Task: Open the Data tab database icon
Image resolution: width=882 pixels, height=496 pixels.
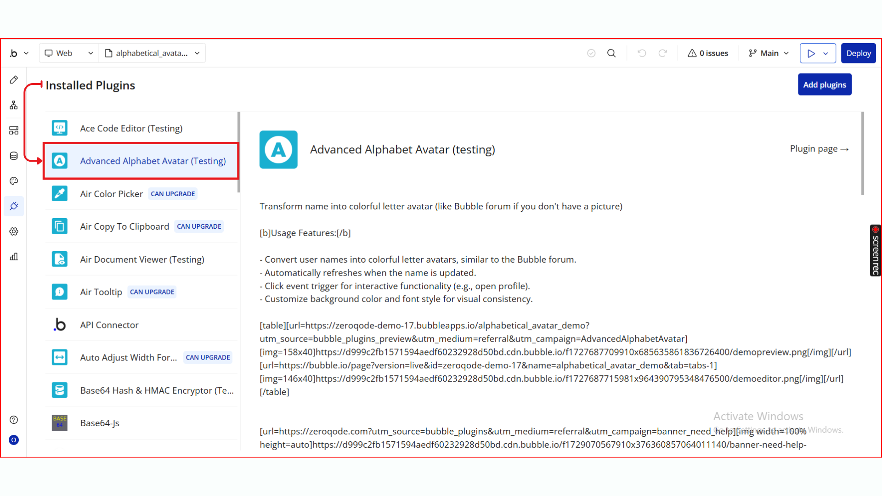Action: [x=14, y=156]
